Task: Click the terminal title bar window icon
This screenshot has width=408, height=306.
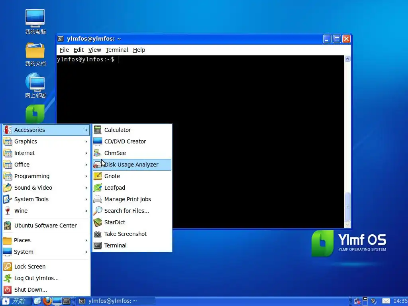Action: click(x=61, y=39)
